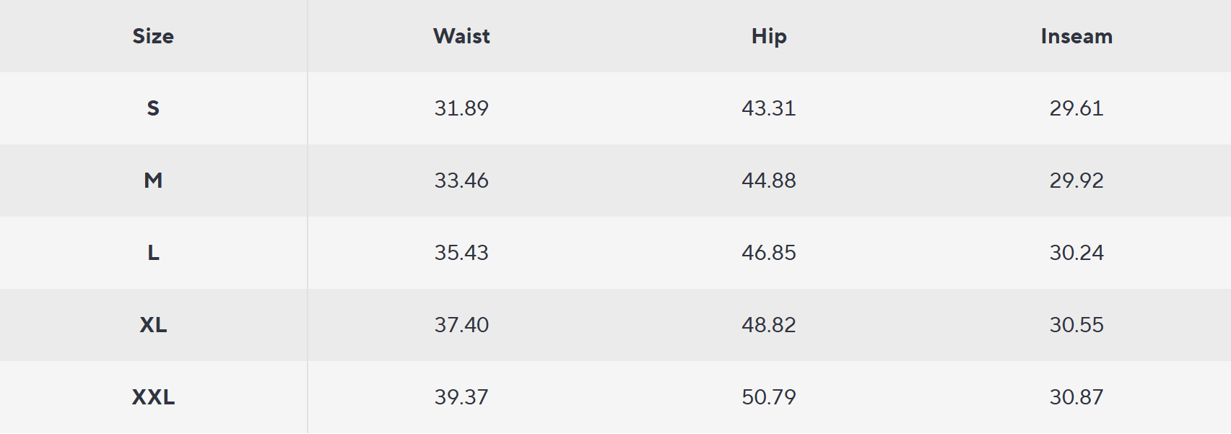Click waist value 37.40
This screenshot has width=1231, height=434.
click(461, 325)
